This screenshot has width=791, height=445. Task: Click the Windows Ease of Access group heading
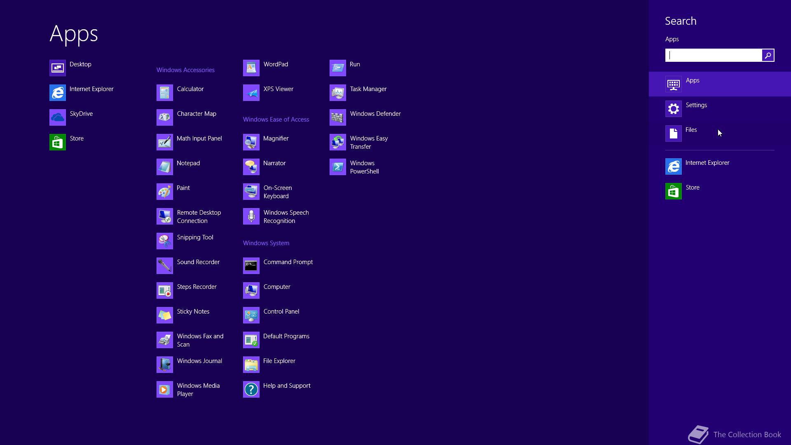point(276,119)
